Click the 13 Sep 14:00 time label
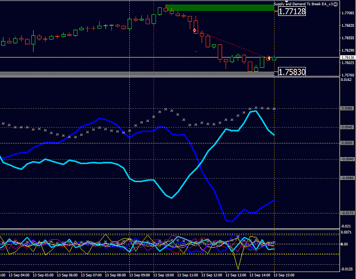 coord(260,275)
